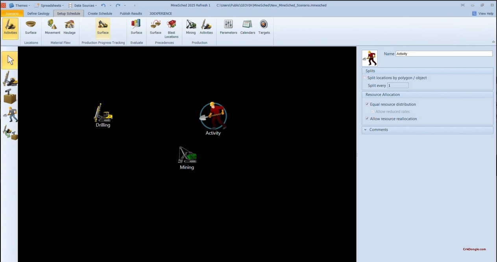
Task: Disable Allow resource reallocation
Action: point(367,119)
